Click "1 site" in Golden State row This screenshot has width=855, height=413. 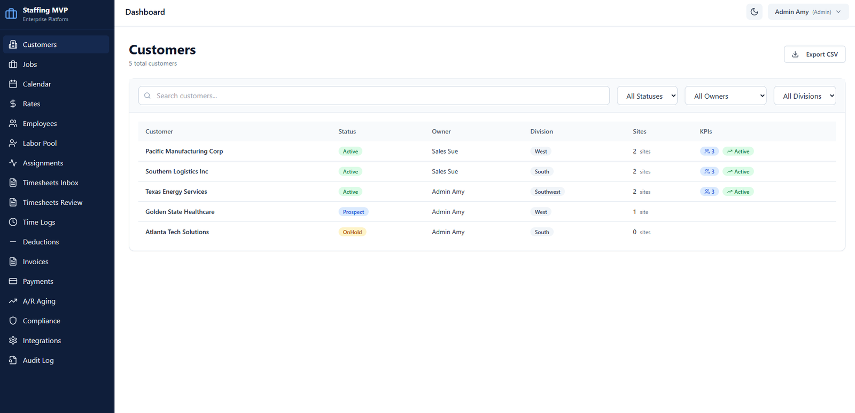point(641,212)
